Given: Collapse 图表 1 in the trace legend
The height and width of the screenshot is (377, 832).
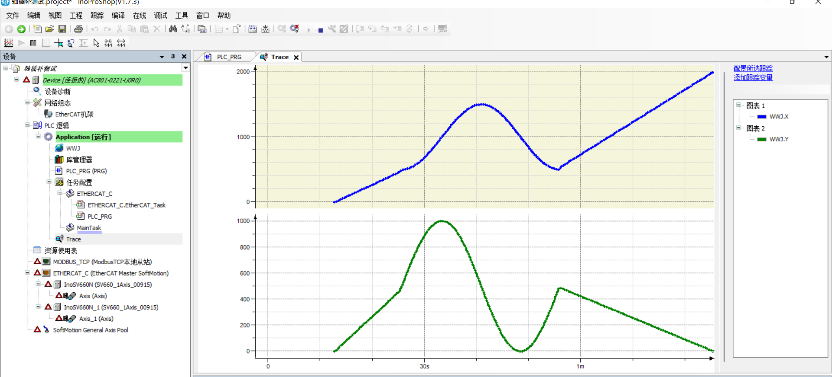Looking at the screenshot, I should coord(738,105).
